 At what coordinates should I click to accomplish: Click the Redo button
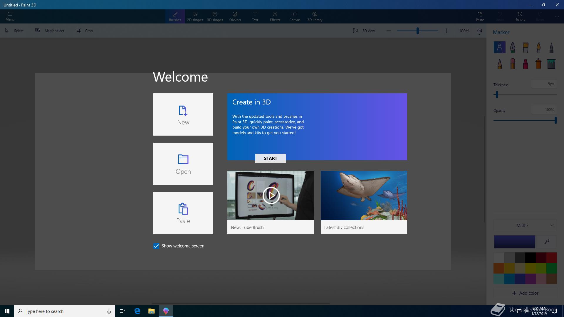point(540,16)
